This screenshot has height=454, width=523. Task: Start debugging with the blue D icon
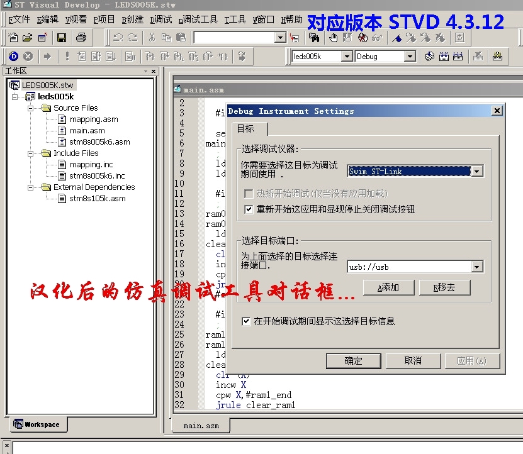14,57
